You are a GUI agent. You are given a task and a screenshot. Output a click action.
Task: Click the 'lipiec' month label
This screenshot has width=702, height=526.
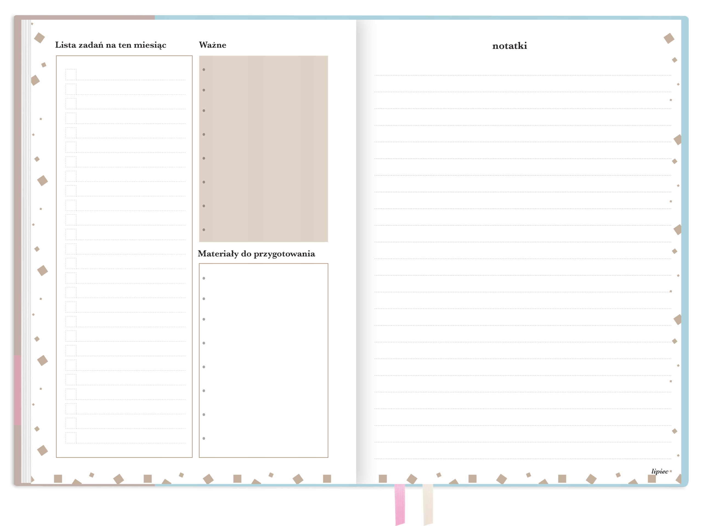click(659, 471)
